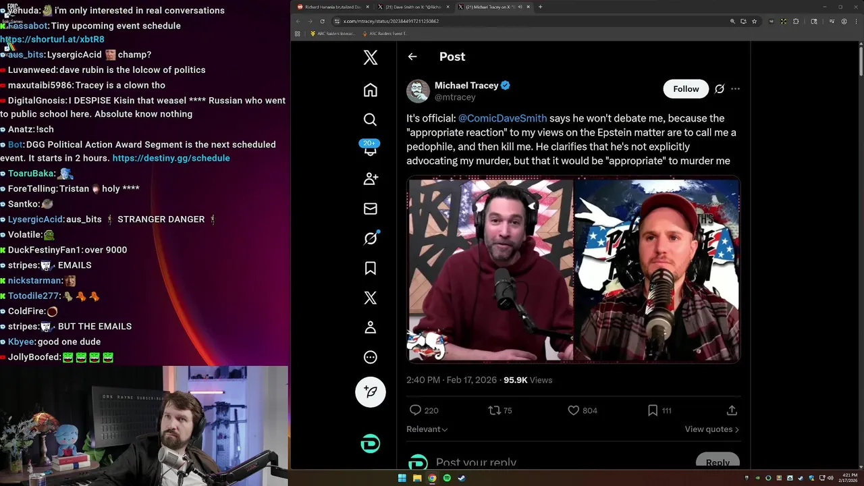Open ARC Raiders Event T... bookmark

click(384, 33)
